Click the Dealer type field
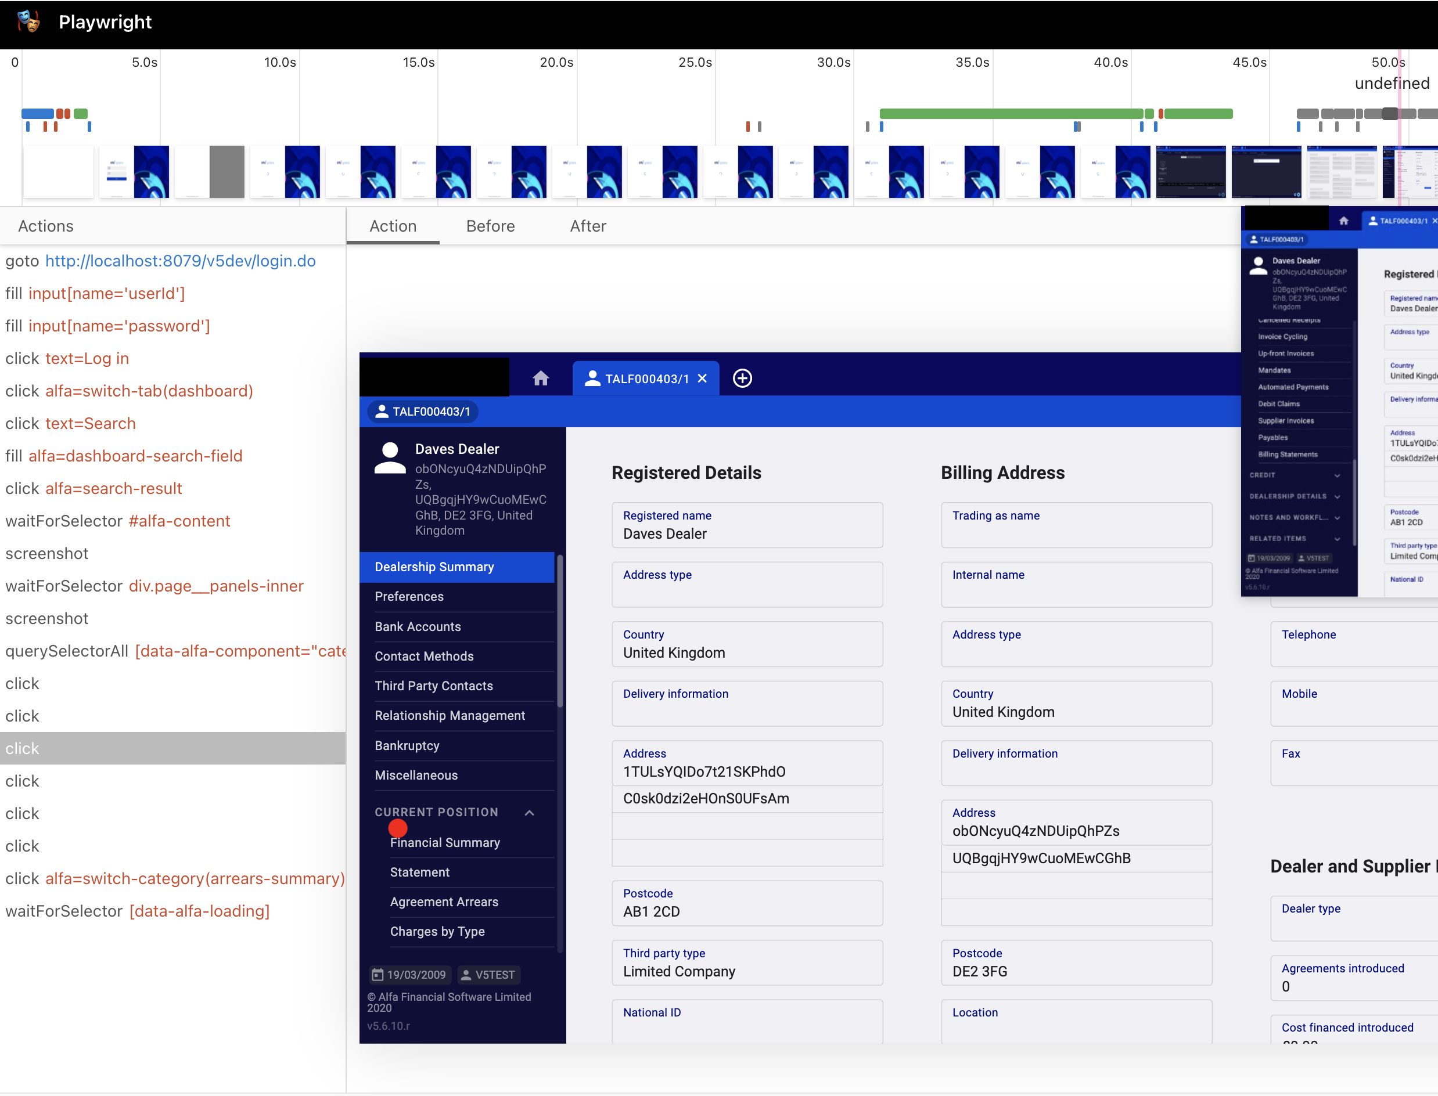Viewport: 1438px width, 1096px height. pos(1354,918)
